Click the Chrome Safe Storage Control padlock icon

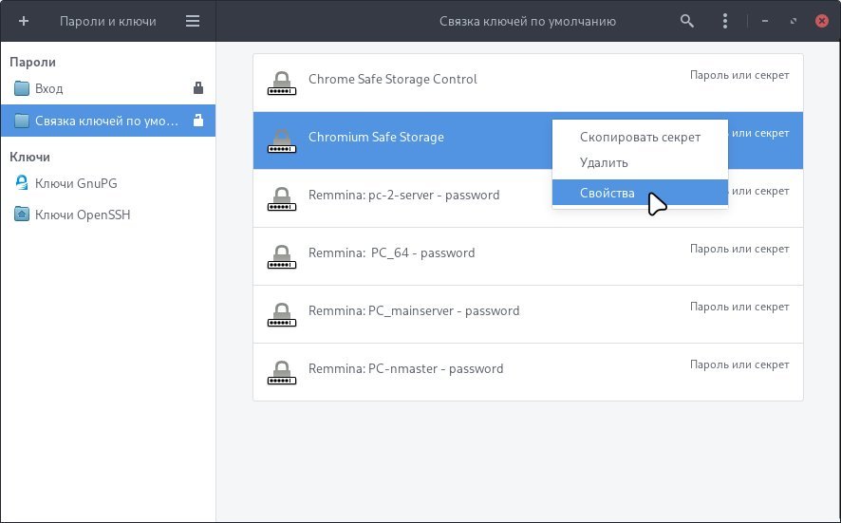(280, 83)
